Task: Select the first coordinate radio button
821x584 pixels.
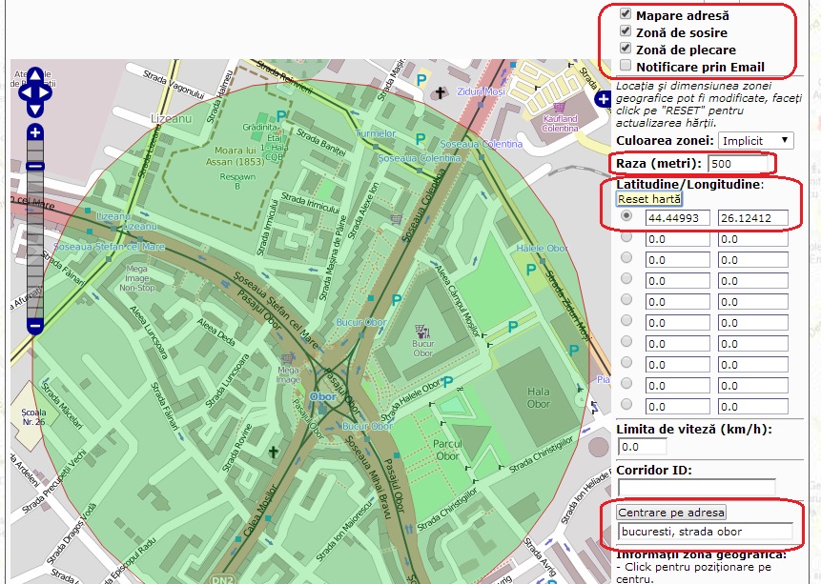Action: tap(626, 217)
